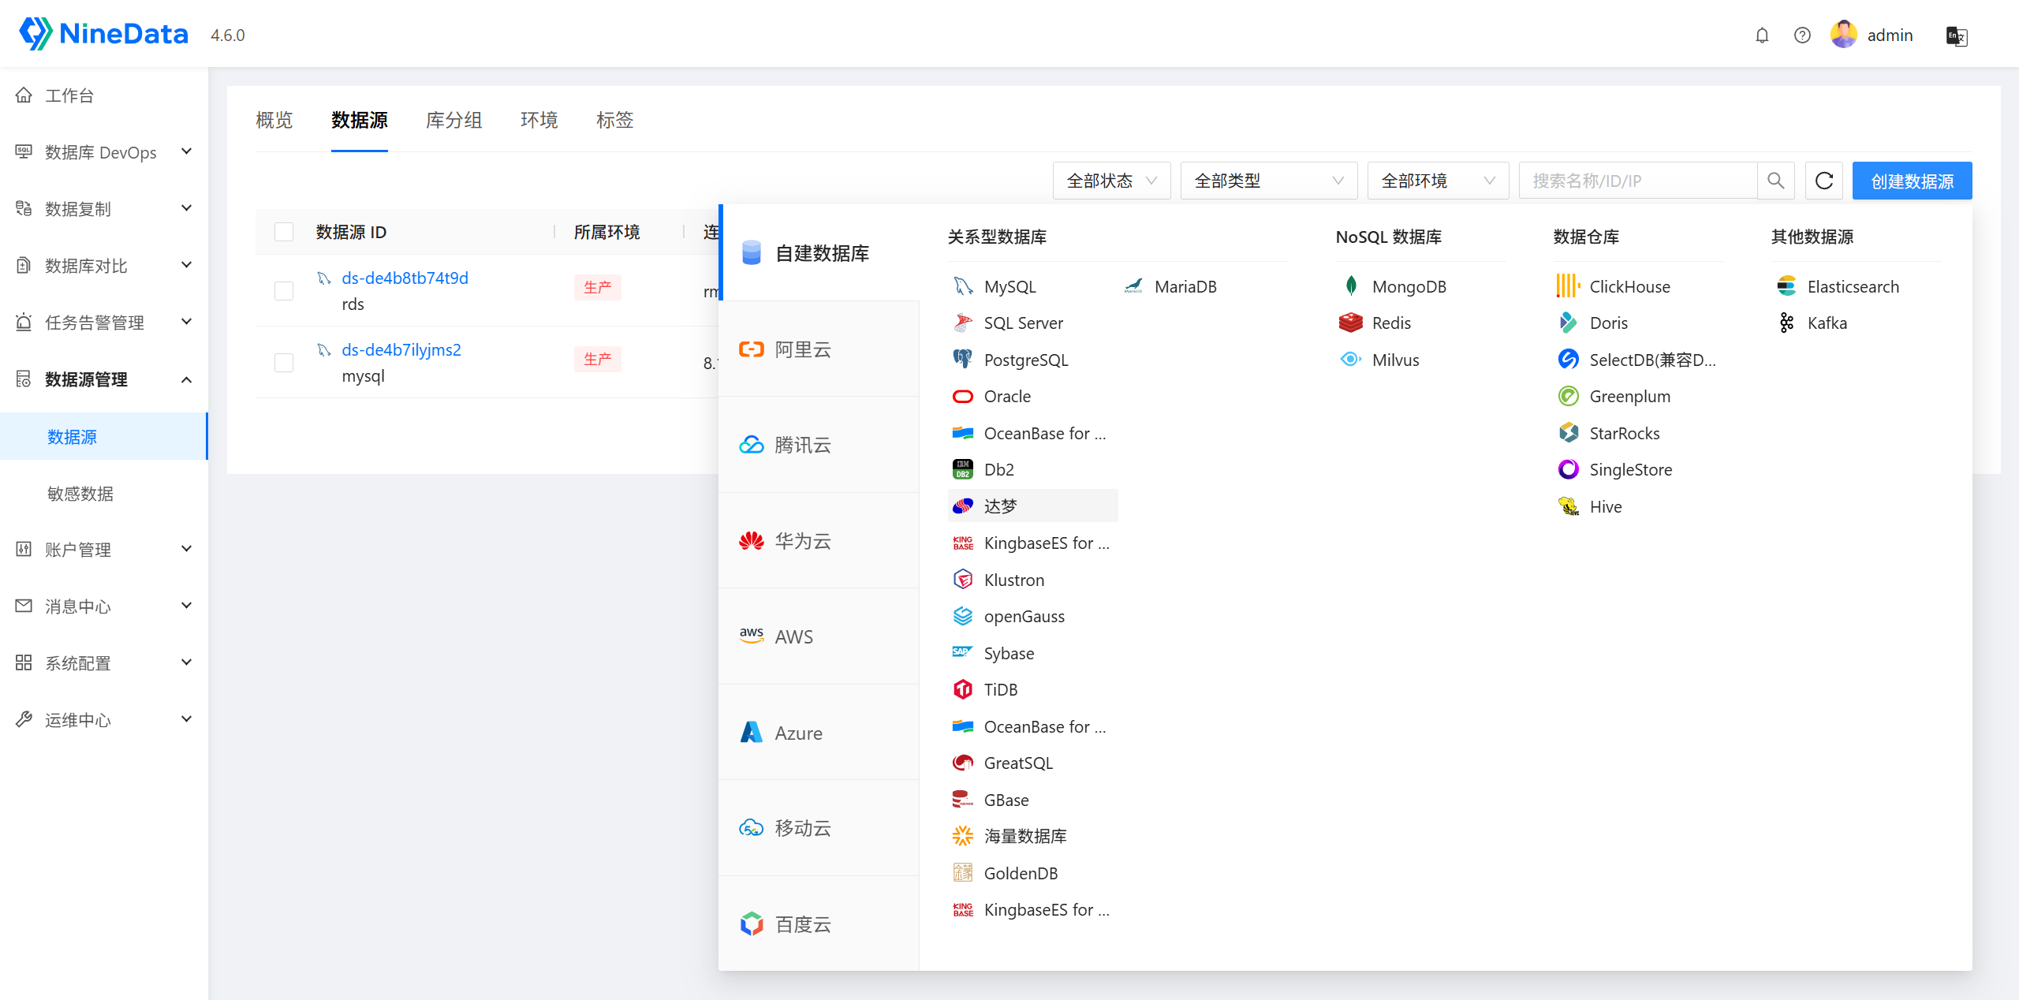The width and height of the screenshot is (2019, 1000).
Task: Open the notifications bell icon
Action: tap(1762, 35)
